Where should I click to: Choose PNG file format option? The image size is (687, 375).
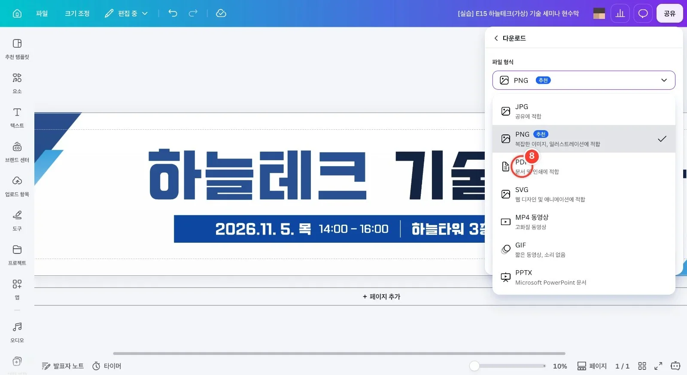point(584,139)
